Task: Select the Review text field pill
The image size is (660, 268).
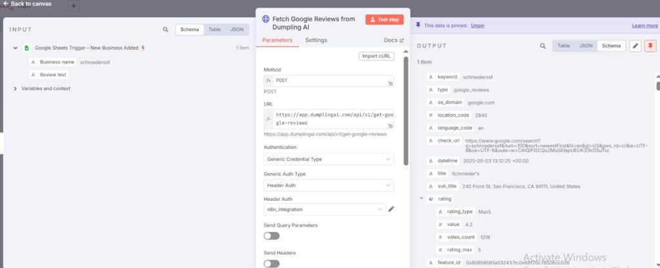Action: [x=49, y=75]
